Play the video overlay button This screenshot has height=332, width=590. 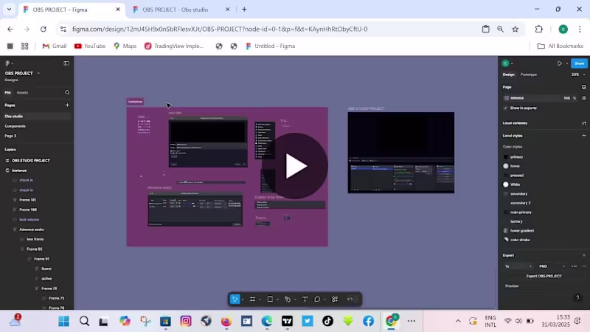(x=295, y=166)
